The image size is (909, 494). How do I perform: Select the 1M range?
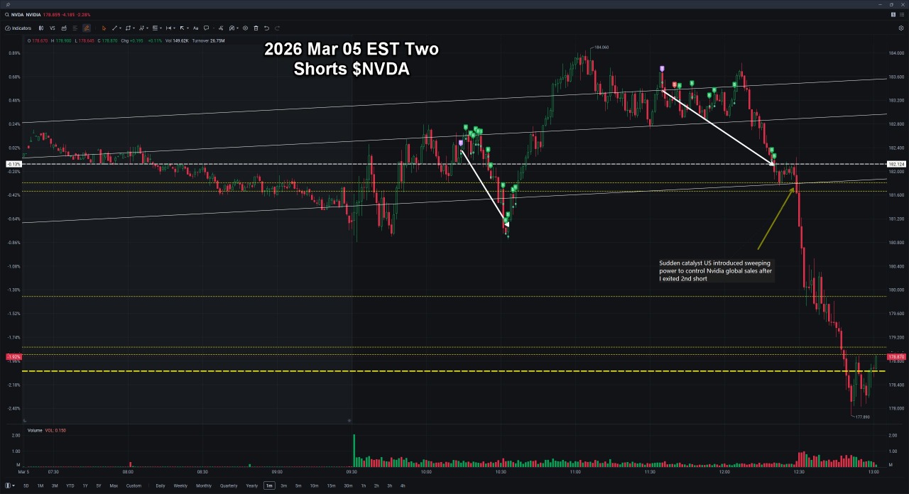coord(40,485)
